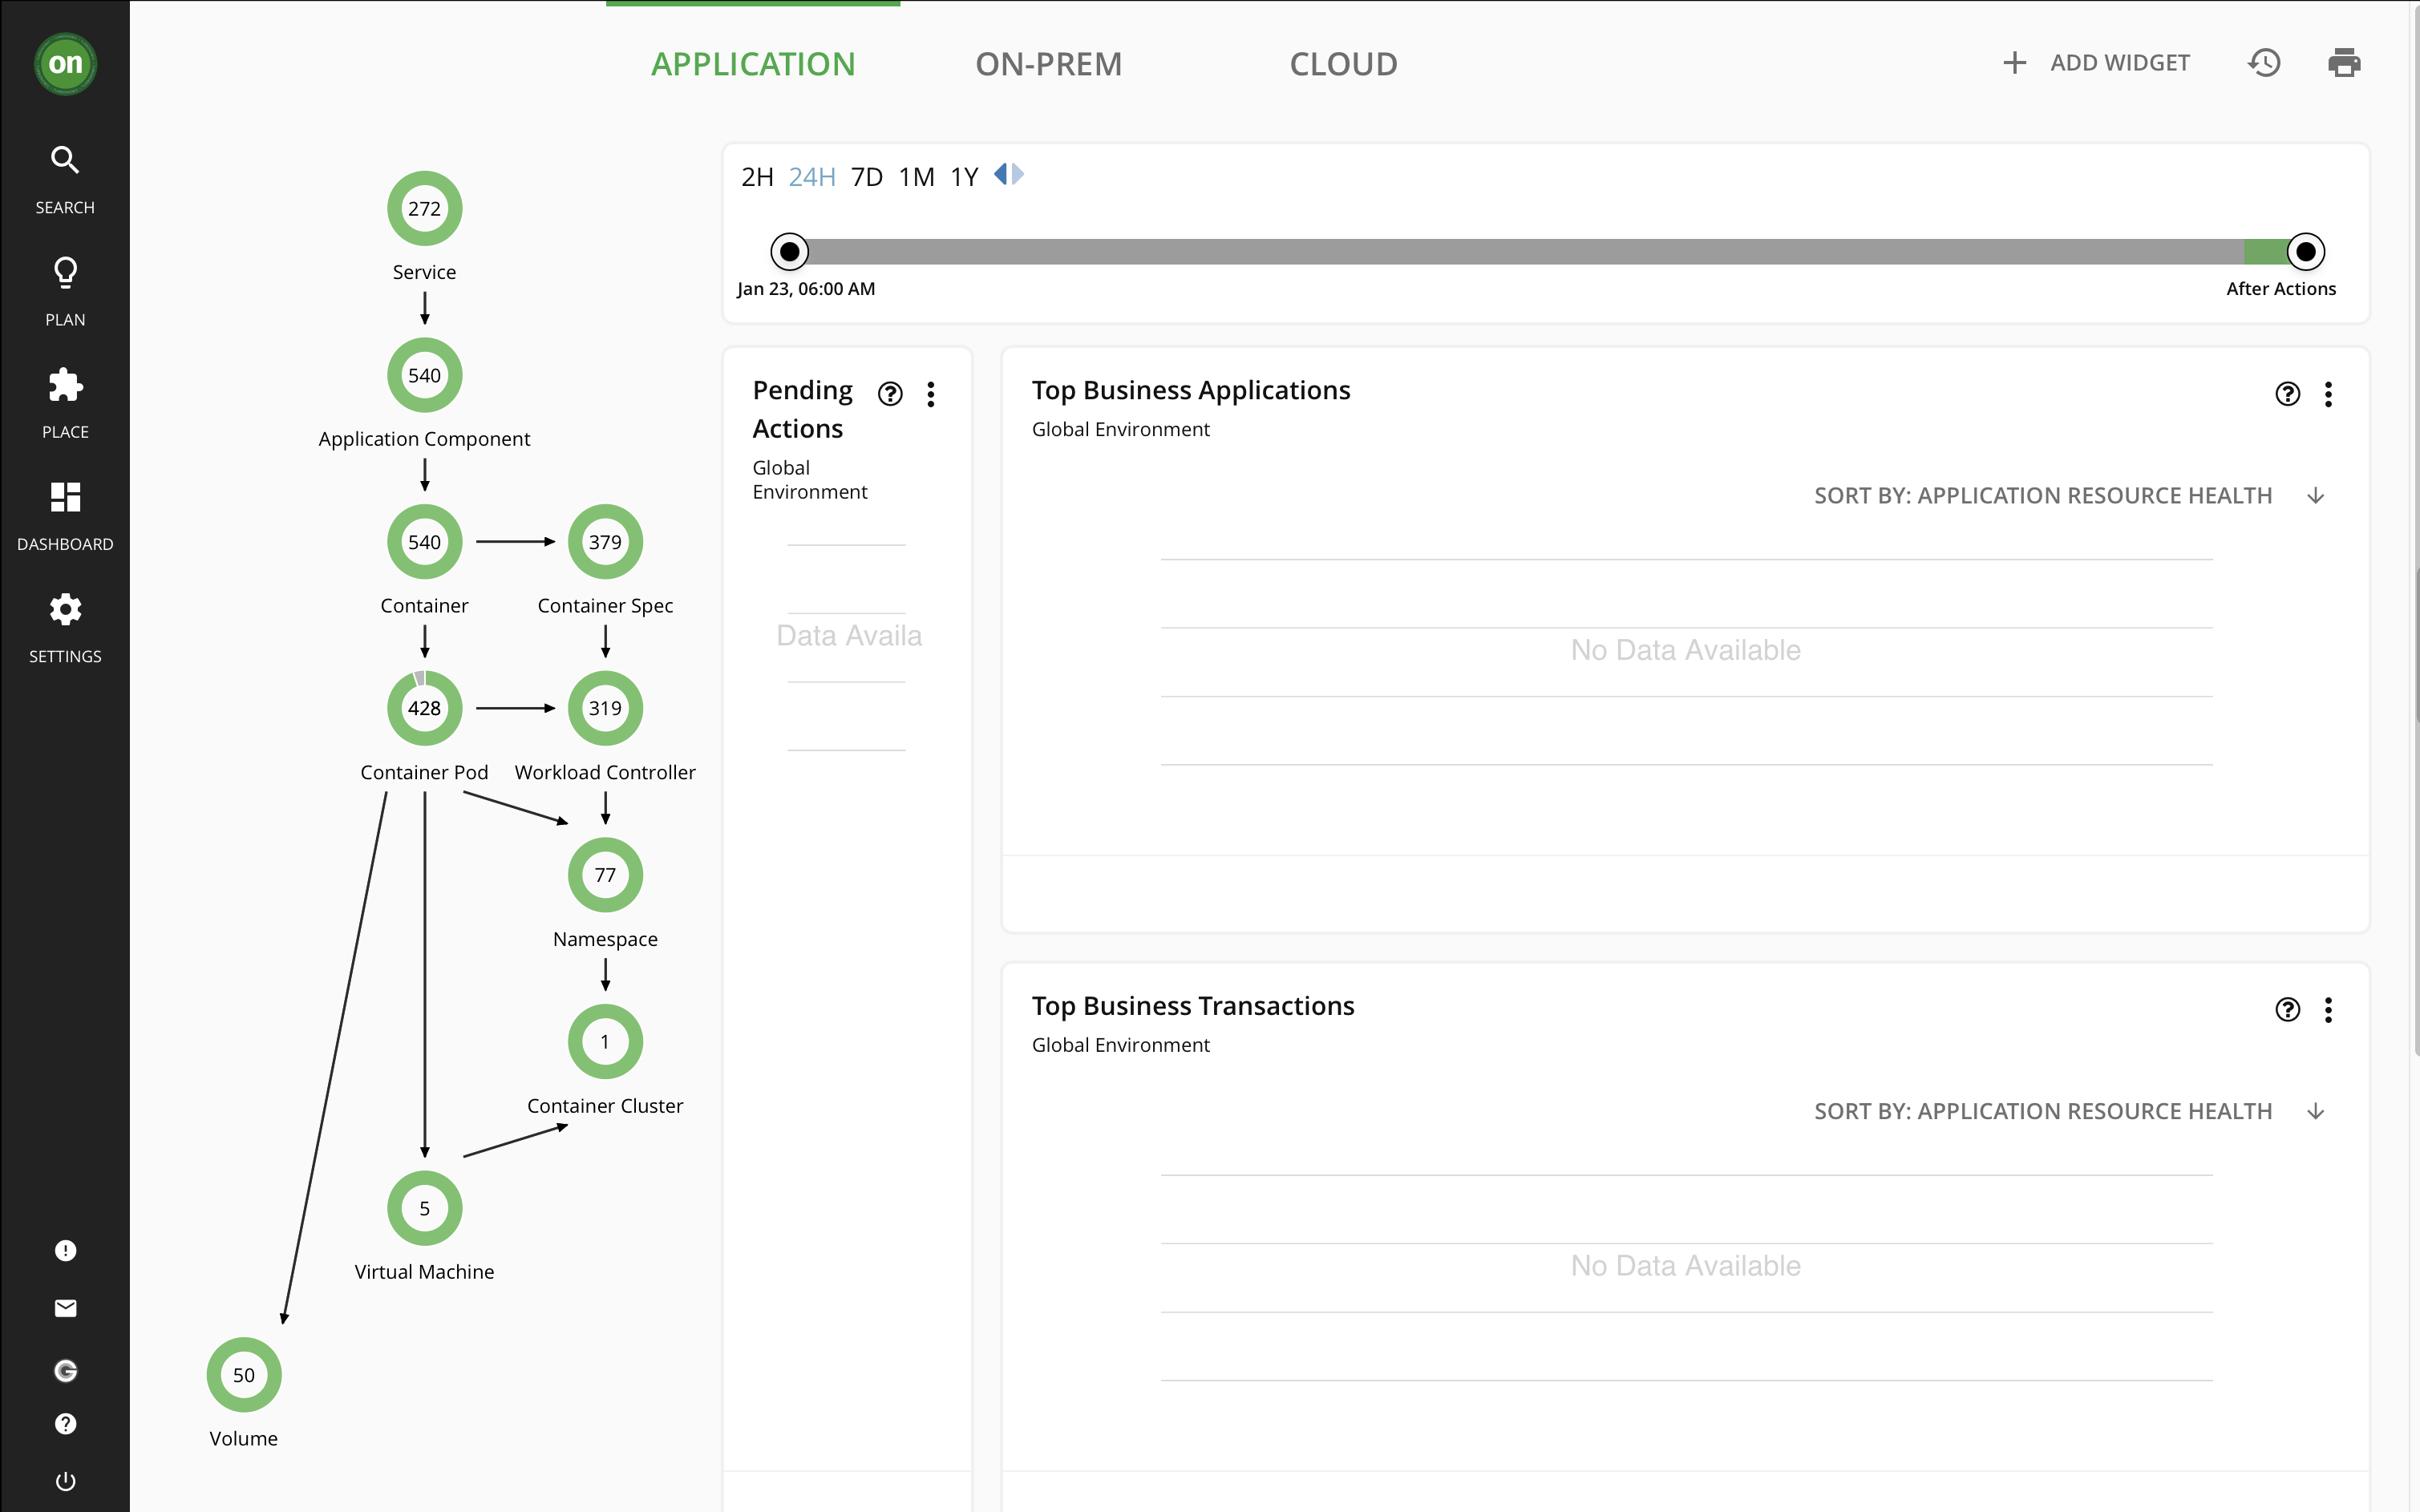
Task: Click help icon on Top Business Applications
Action: click(x=2287, y=394)
